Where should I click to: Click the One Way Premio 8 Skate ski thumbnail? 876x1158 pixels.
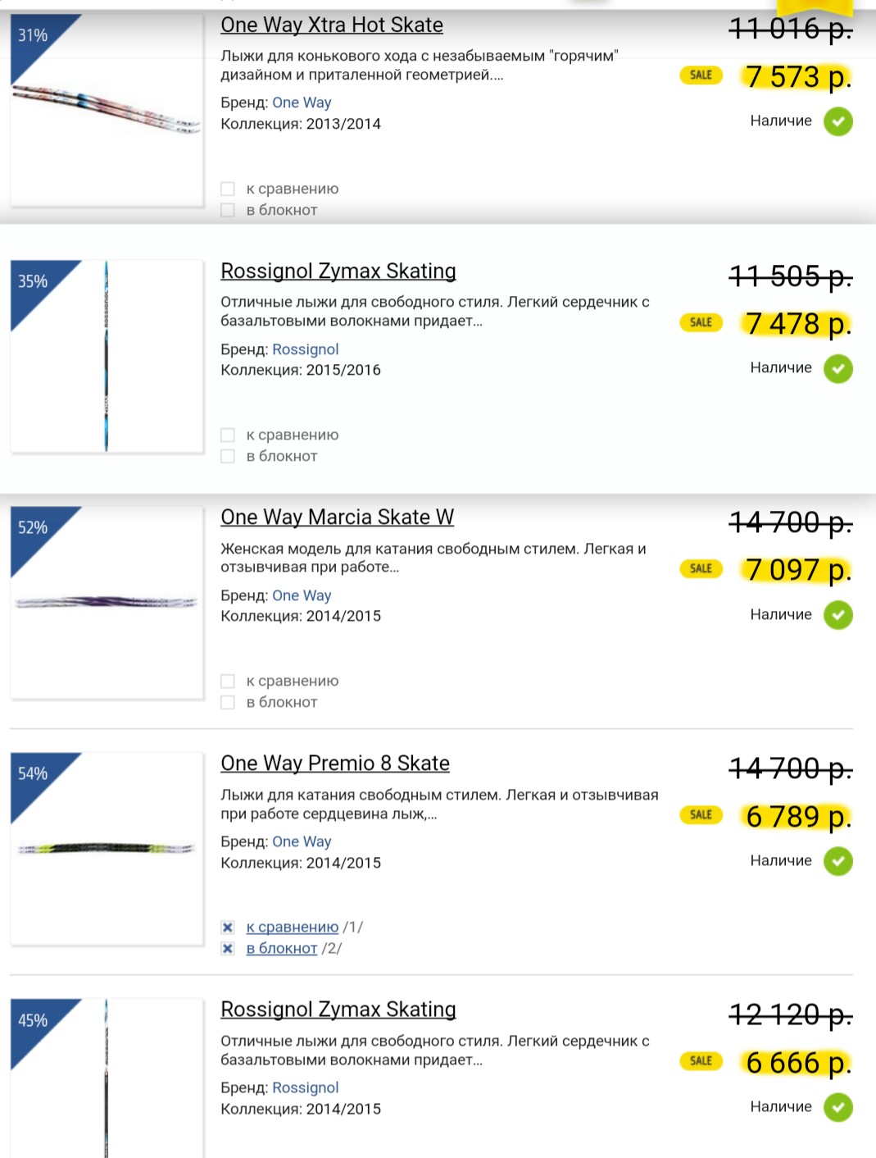coord(107,848)
